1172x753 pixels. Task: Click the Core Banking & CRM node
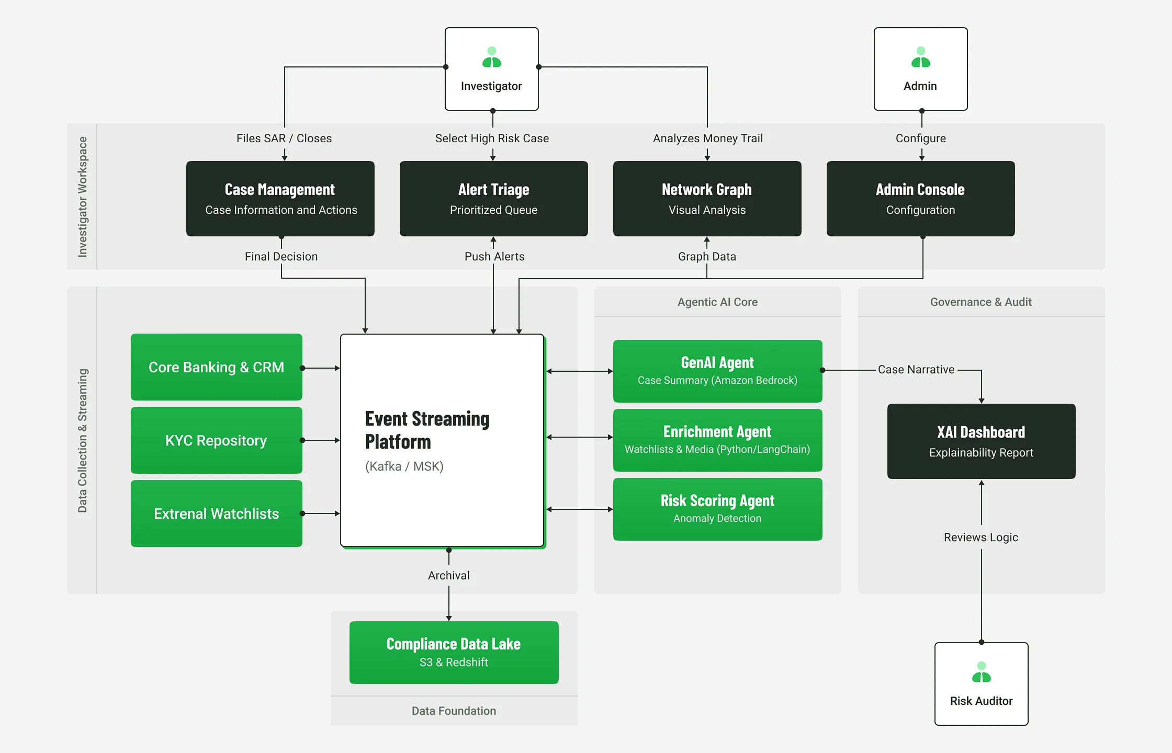[216, 367]
